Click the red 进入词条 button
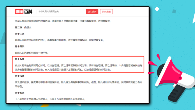 (x=92, y=12)
